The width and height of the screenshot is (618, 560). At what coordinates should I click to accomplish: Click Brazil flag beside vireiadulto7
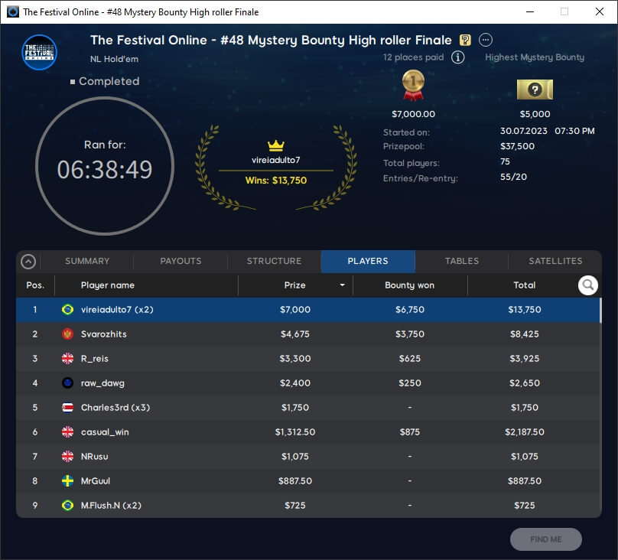coord(67,309)
